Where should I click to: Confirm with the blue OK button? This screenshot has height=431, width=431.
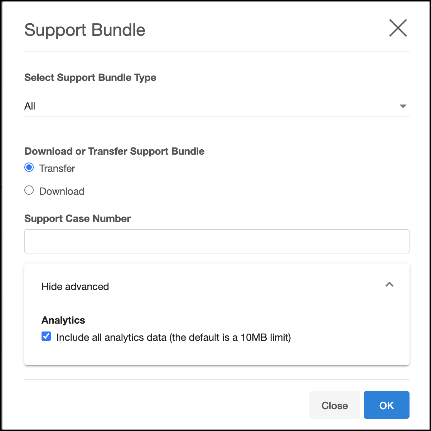tap(386, 405)
